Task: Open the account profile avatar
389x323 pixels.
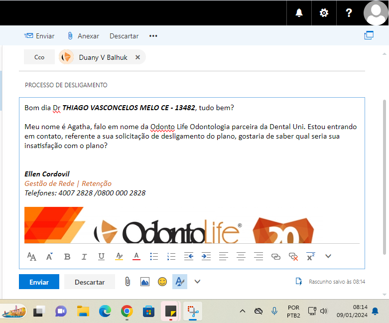Action: click(376, 12)
